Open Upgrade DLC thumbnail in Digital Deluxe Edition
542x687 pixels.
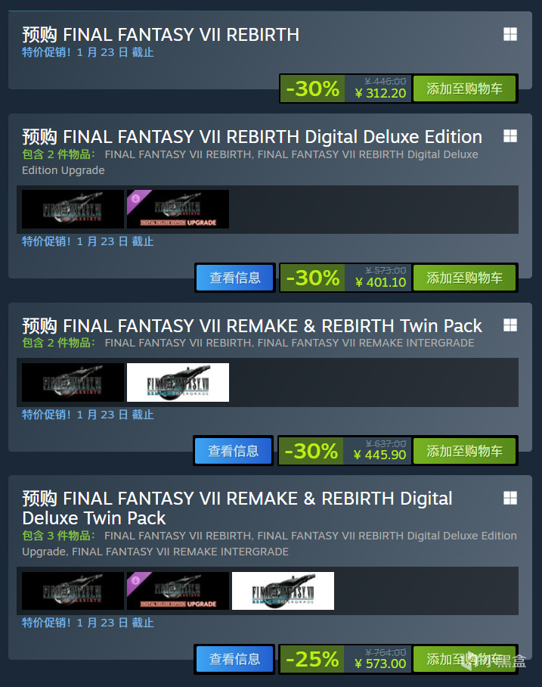click(178, 209)
